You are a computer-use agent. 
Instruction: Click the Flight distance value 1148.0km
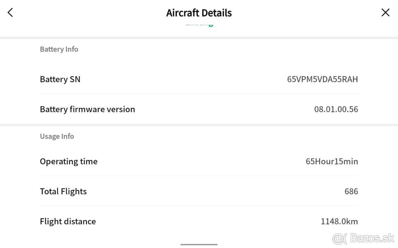(340, 221)
